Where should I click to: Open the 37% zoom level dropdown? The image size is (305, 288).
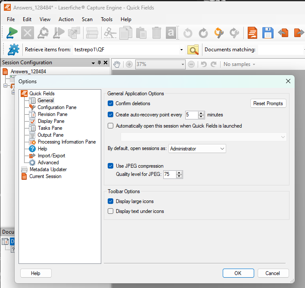183,64
